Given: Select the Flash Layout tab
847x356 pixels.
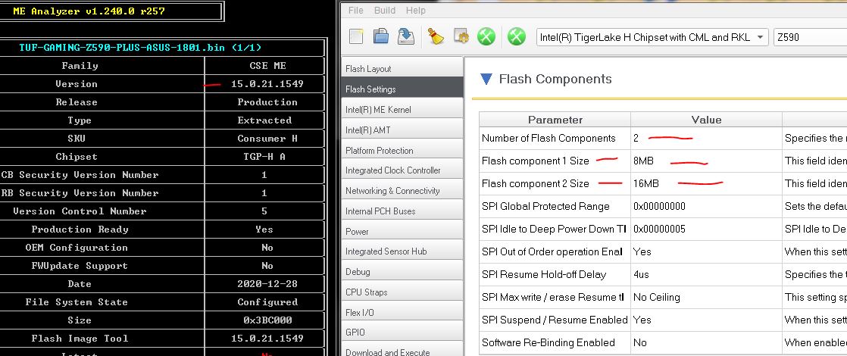Looking at the screenshot, I should click(402, 69).
